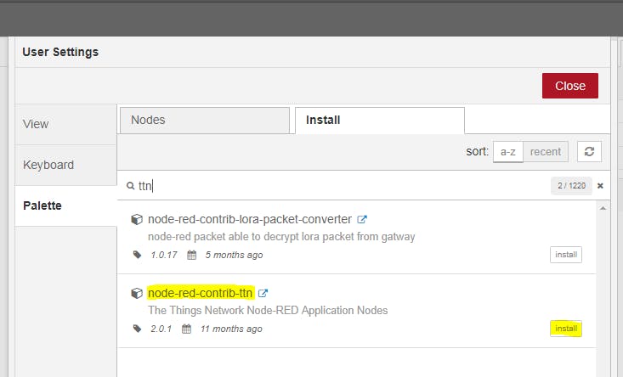Click the lora-packet-converter package cube icon
This screenshot has height=377, width=623.
point(137,219)
